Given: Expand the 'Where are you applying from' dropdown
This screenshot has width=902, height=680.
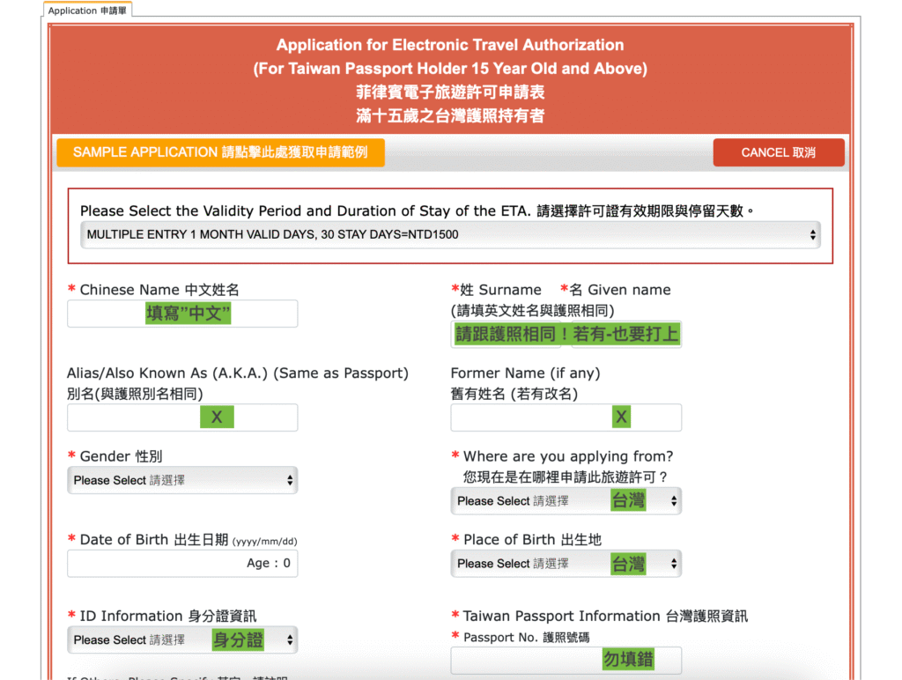Looking at the screenshot, I should point(674,500).
